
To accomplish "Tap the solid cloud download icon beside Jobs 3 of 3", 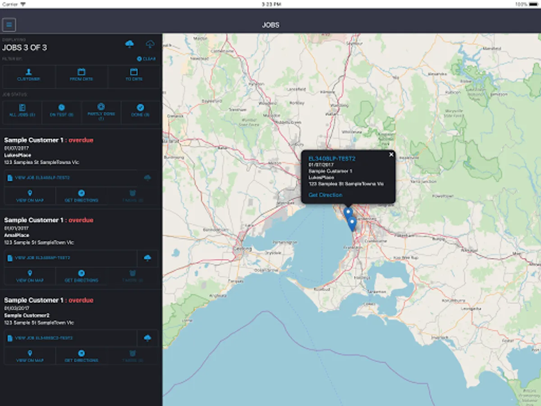I will 130,44.
